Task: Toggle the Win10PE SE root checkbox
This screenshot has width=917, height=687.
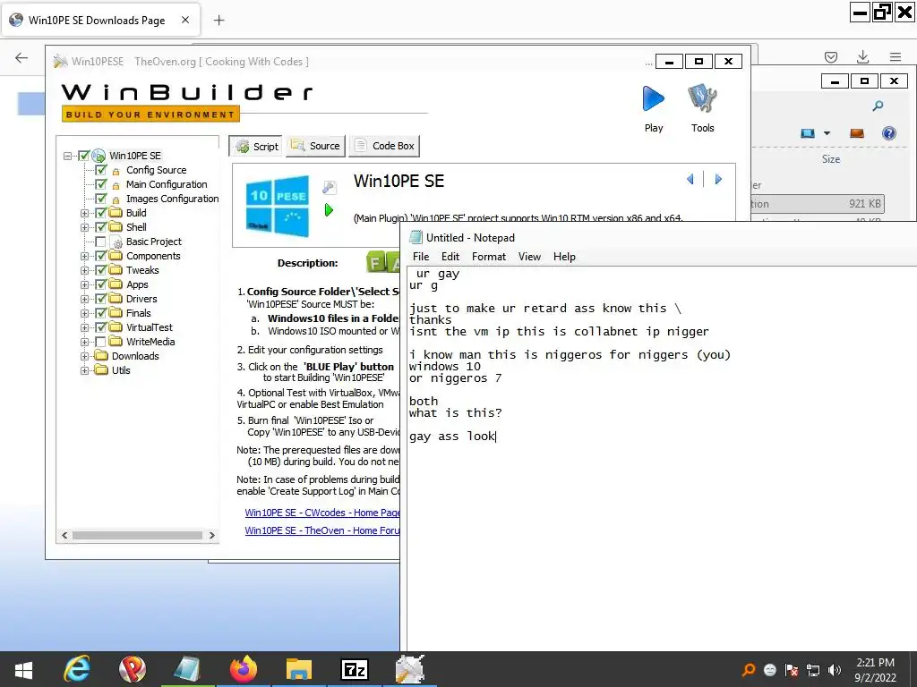Action: click(83, 156)
